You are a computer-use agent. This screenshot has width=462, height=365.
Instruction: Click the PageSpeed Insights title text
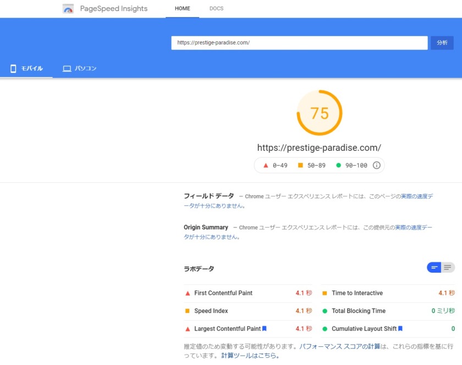114,9
